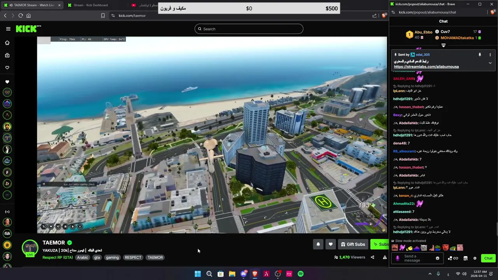
Task: Open Windows taskbar search
Action: point(209,274)
